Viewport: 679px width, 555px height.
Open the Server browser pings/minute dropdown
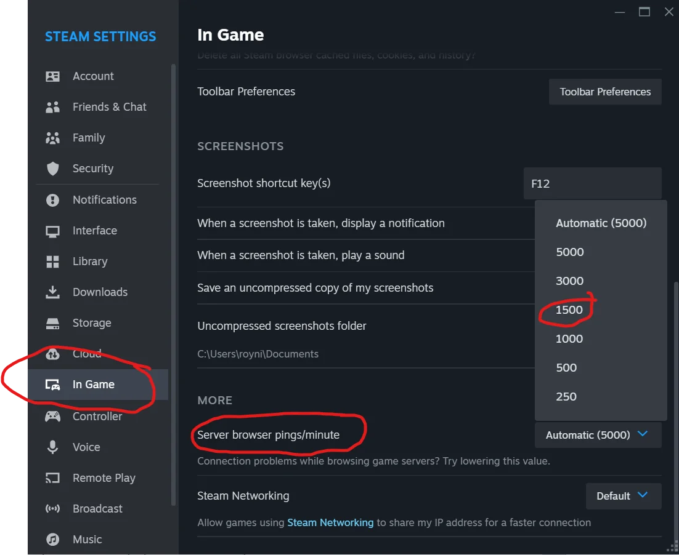[598, 435]
